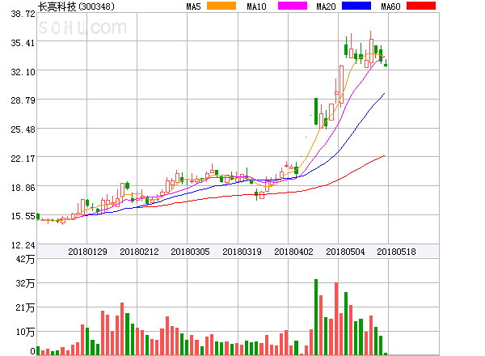Click the orange MA5 legend swatch
485x356 pixels.
221,6
